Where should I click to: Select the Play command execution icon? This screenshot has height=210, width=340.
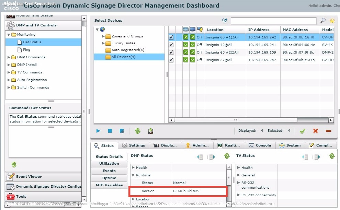pos(98,131)
